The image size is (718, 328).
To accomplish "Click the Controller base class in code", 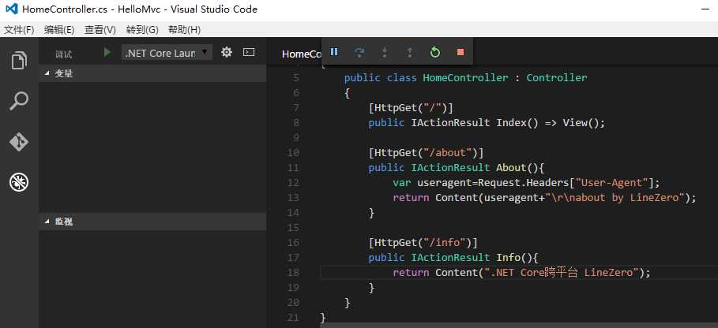I will (x=556, y=77).
